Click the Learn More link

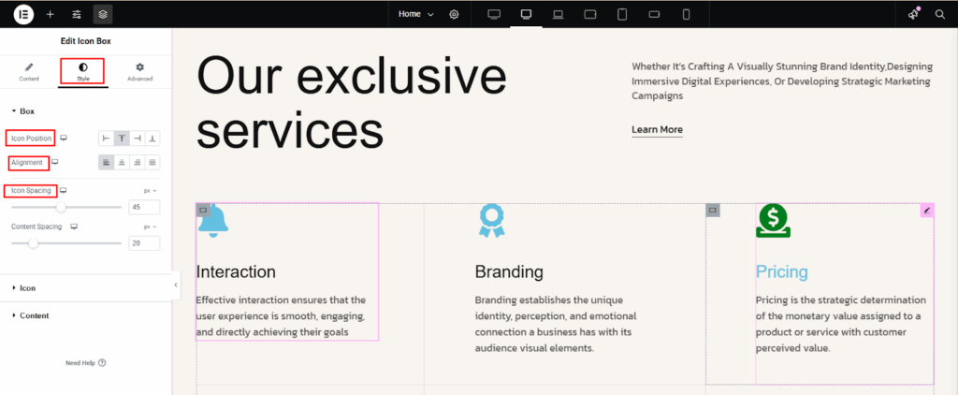pyautogui.click(x=657, y=130)
